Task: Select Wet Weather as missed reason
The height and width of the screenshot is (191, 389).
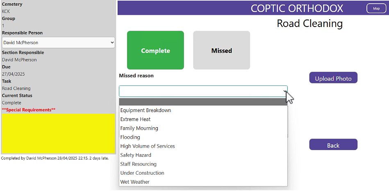Action: click(x=135, y=182)
